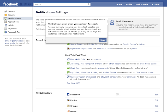Click the Photos row icon
The height and width of the screenshot is (112, 167).
68,100
